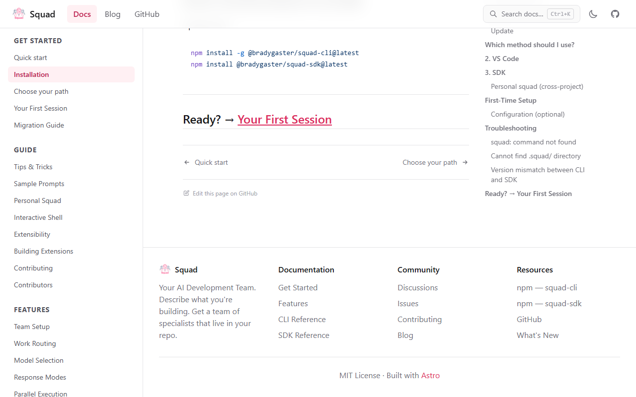Follow the Astro link in the footer

click(x=430, y=375)
